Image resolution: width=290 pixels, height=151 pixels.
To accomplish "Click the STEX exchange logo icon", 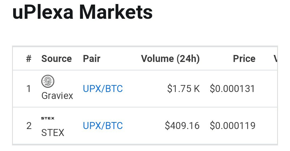I will (x=48, y=118).
